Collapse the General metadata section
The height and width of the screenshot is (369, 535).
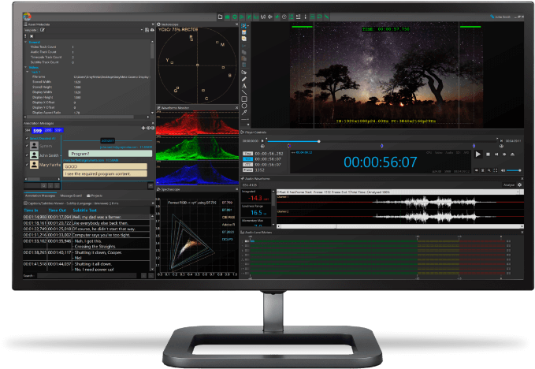tap(25, 42)
